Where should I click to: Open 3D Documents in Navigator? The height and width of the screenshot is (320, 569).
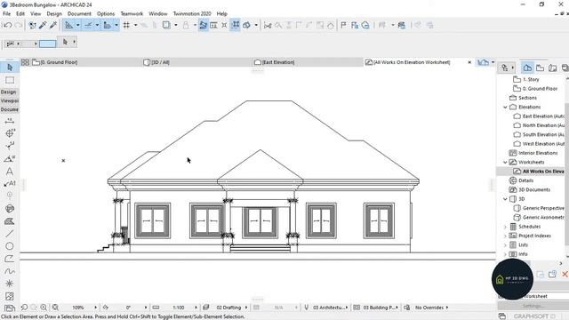[x=530, y=189]
